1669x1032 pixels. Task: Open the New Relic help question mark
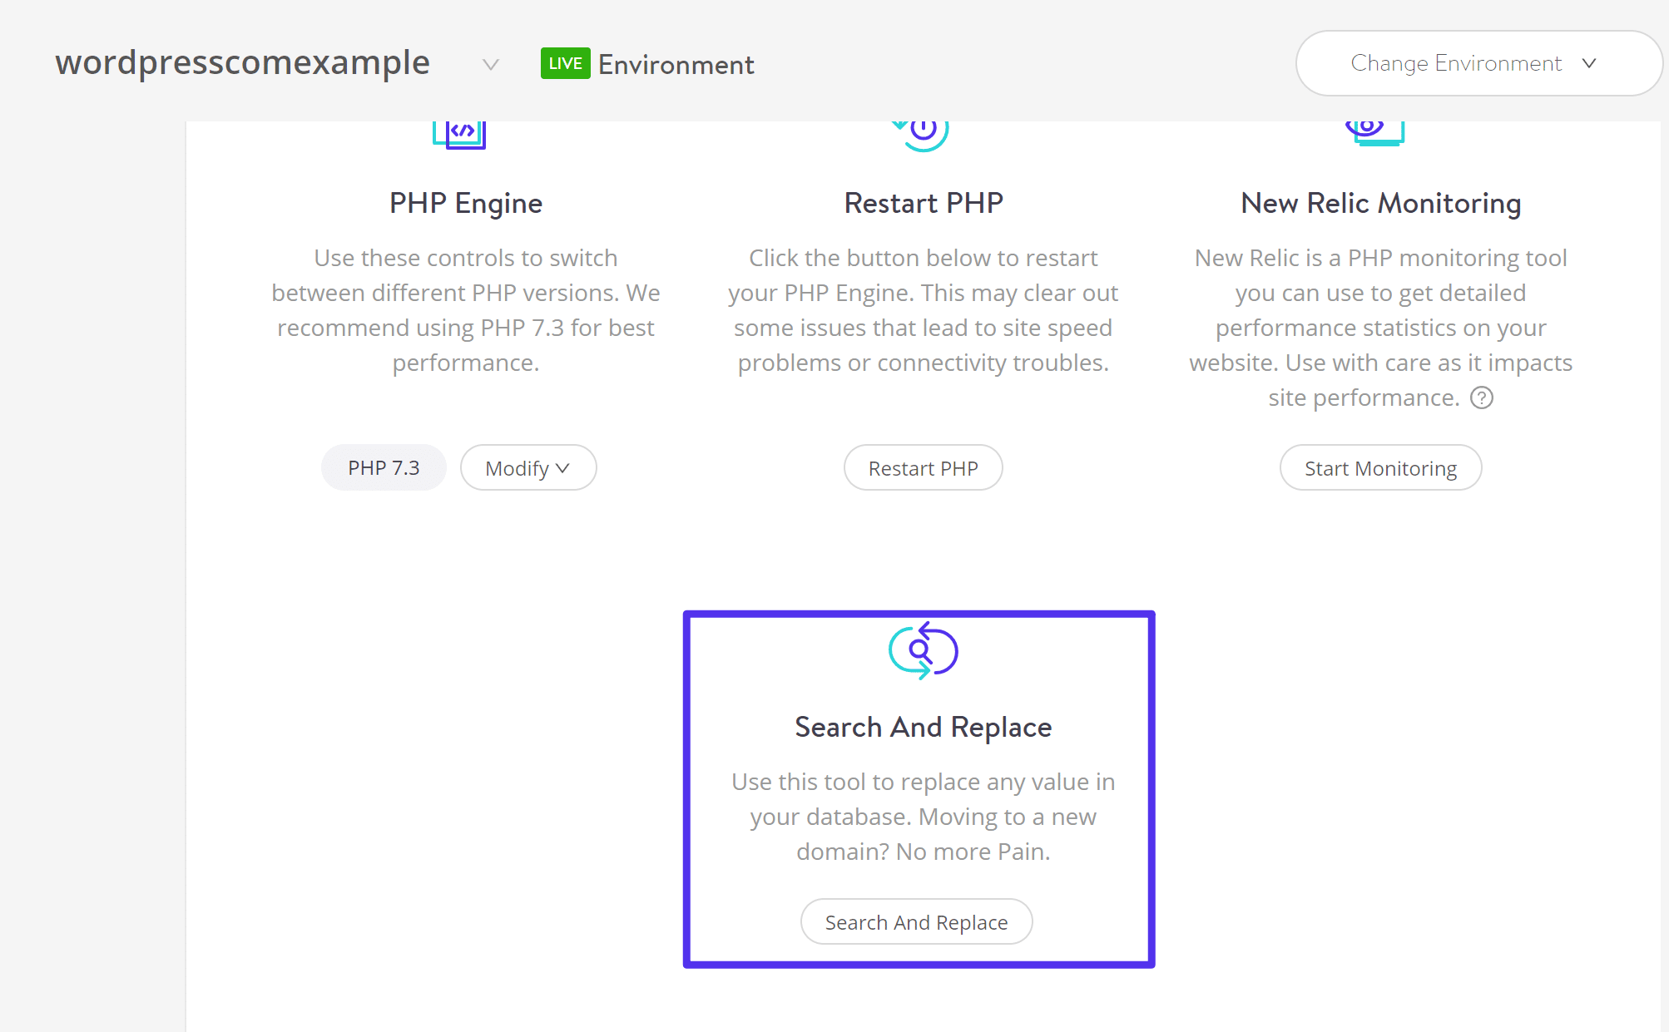(1481, 398)
